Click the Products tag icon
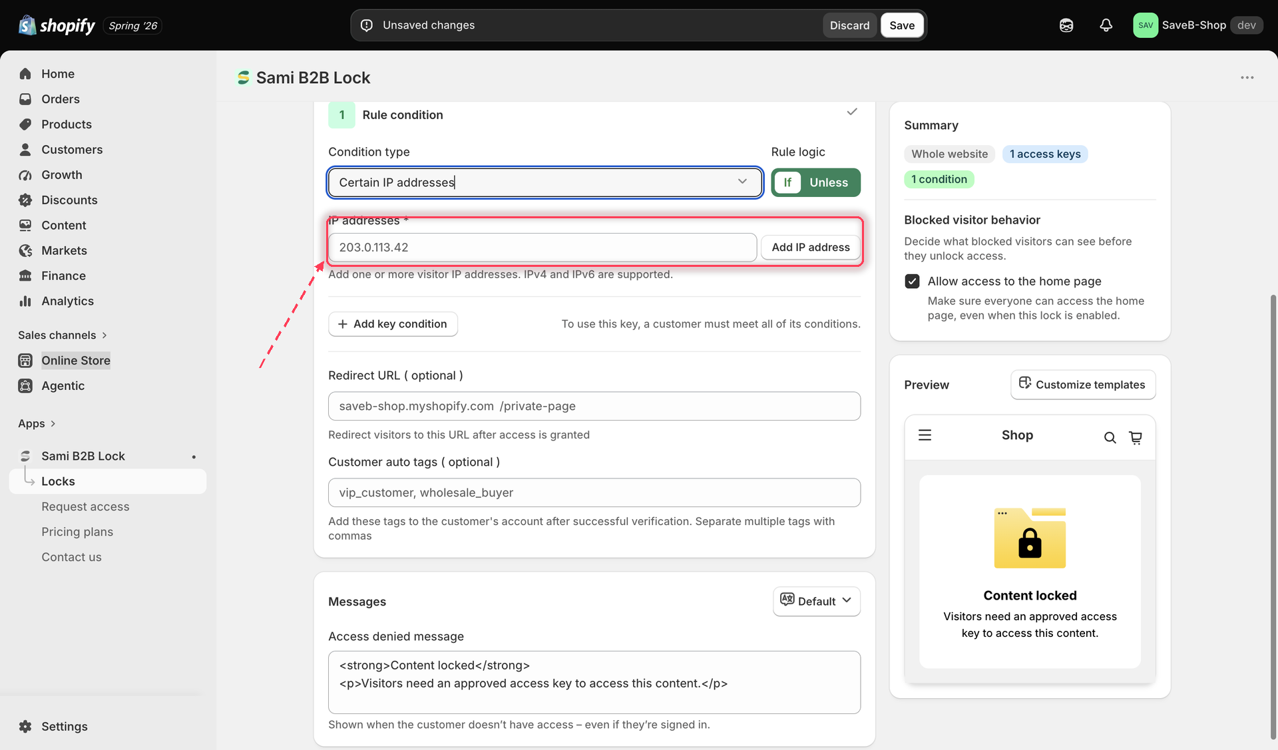This screenshot has height=750, width=1278. point(25,124)
